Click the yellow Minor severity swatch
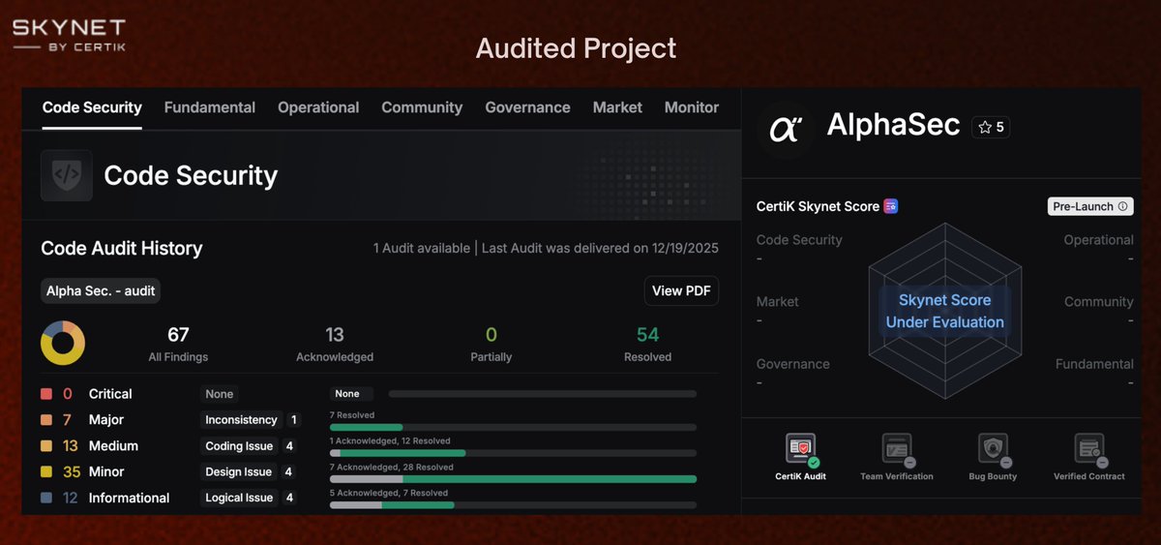The height and width of the screenshot is (545, 1161). point(46,472)
